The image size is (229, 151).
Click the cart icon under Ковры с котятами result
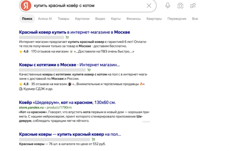pyautogui.click(x=89, y=70)
